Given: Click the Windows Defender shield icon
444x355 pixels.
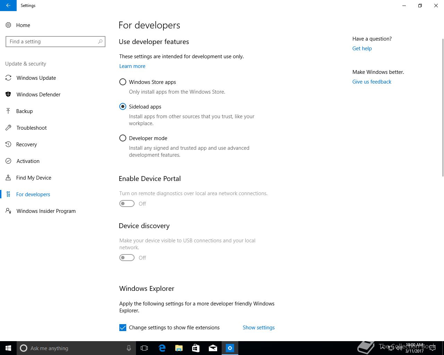Looking at the screenshot, I should pos(8,94).
